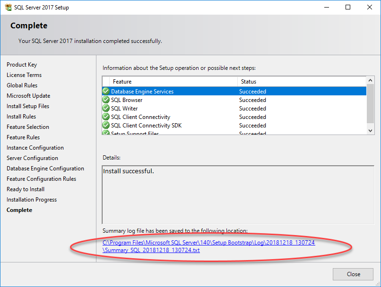Select Feature Selection step in sidebar

coord(28,127)
